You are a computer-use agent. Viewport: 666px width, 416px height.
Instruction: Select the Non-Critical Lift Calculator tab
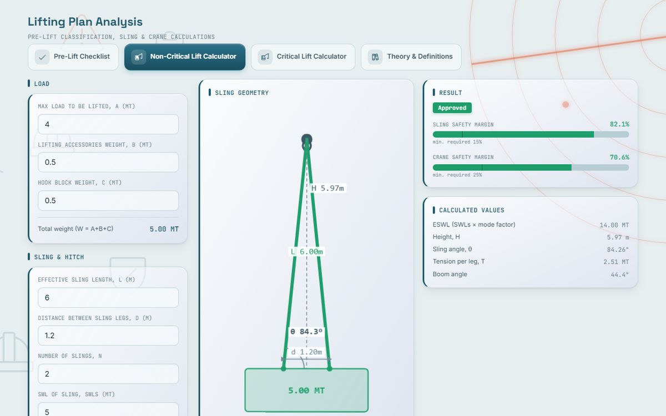click(x=185, y=57)
